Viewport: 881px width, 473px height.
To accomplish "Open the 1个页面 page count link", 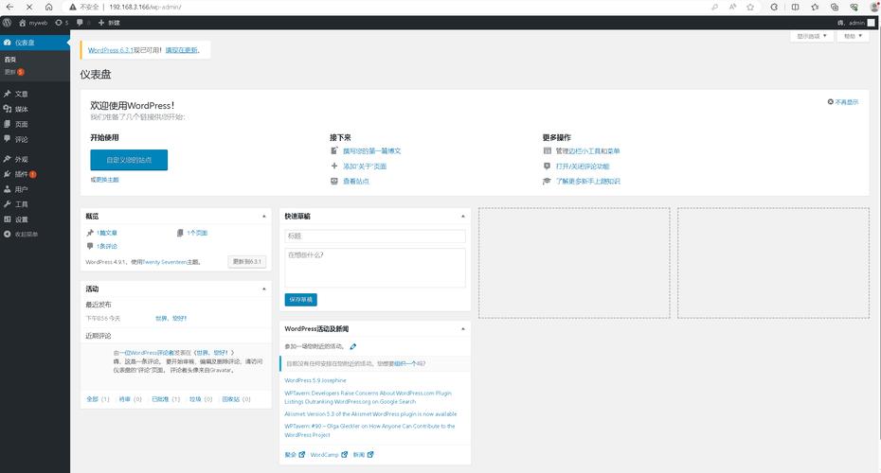I will [x=197, y=233].
